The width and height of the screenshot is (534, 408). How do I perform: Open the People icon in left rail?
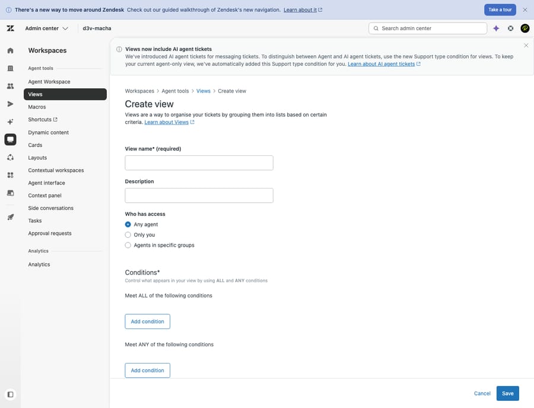10,86
